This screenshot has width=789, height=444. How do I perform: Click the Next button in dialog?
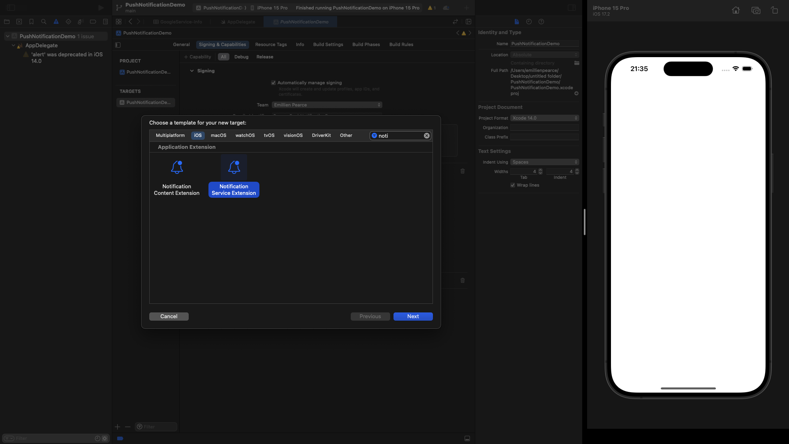pos(413,317)
